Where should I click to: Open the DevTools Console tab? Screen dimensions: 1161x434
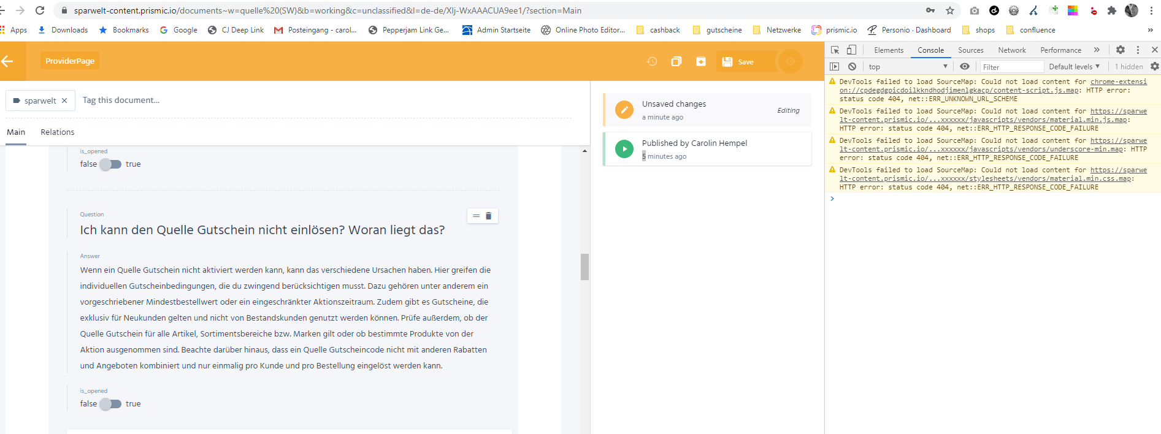point(930,50)
